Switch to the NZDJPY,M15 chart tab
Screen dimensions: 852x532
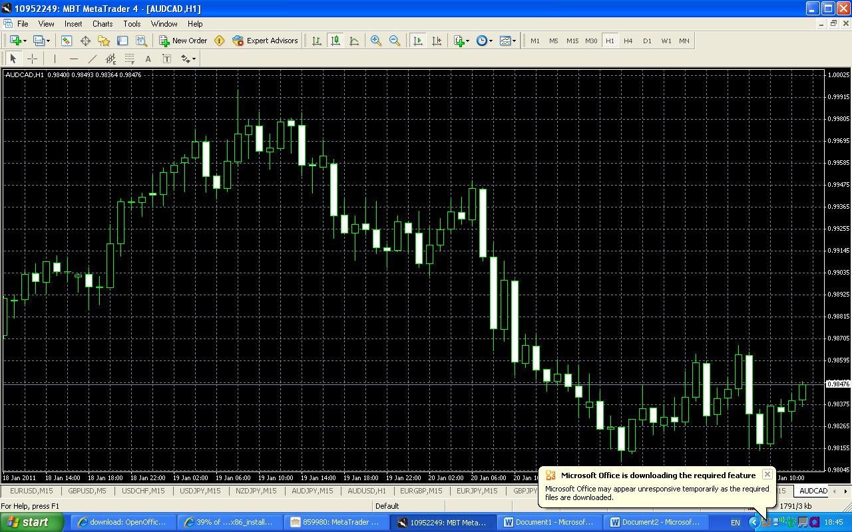256,491
